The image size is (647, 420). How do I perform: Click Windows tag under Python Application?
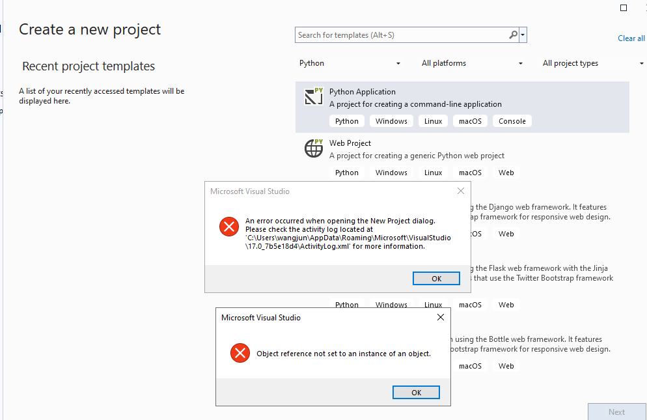click(391, 121)
